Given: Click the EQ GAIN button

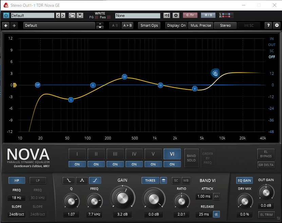Looking at the screenshot, I should click(x=244, y=180).
